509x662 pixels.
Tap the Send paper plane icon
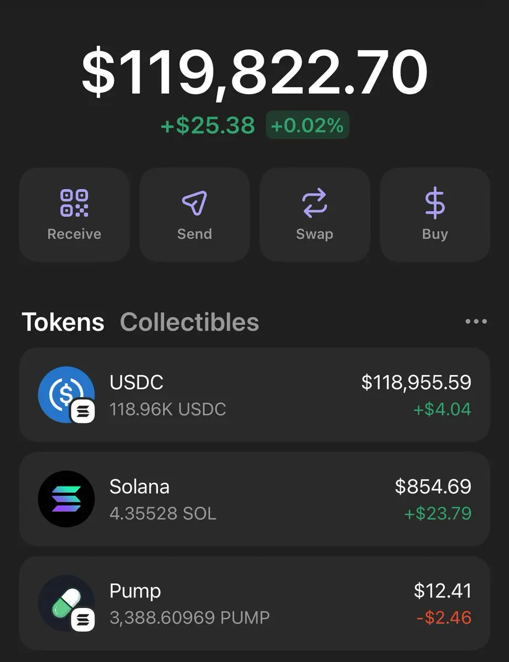[x=194, y=203]
